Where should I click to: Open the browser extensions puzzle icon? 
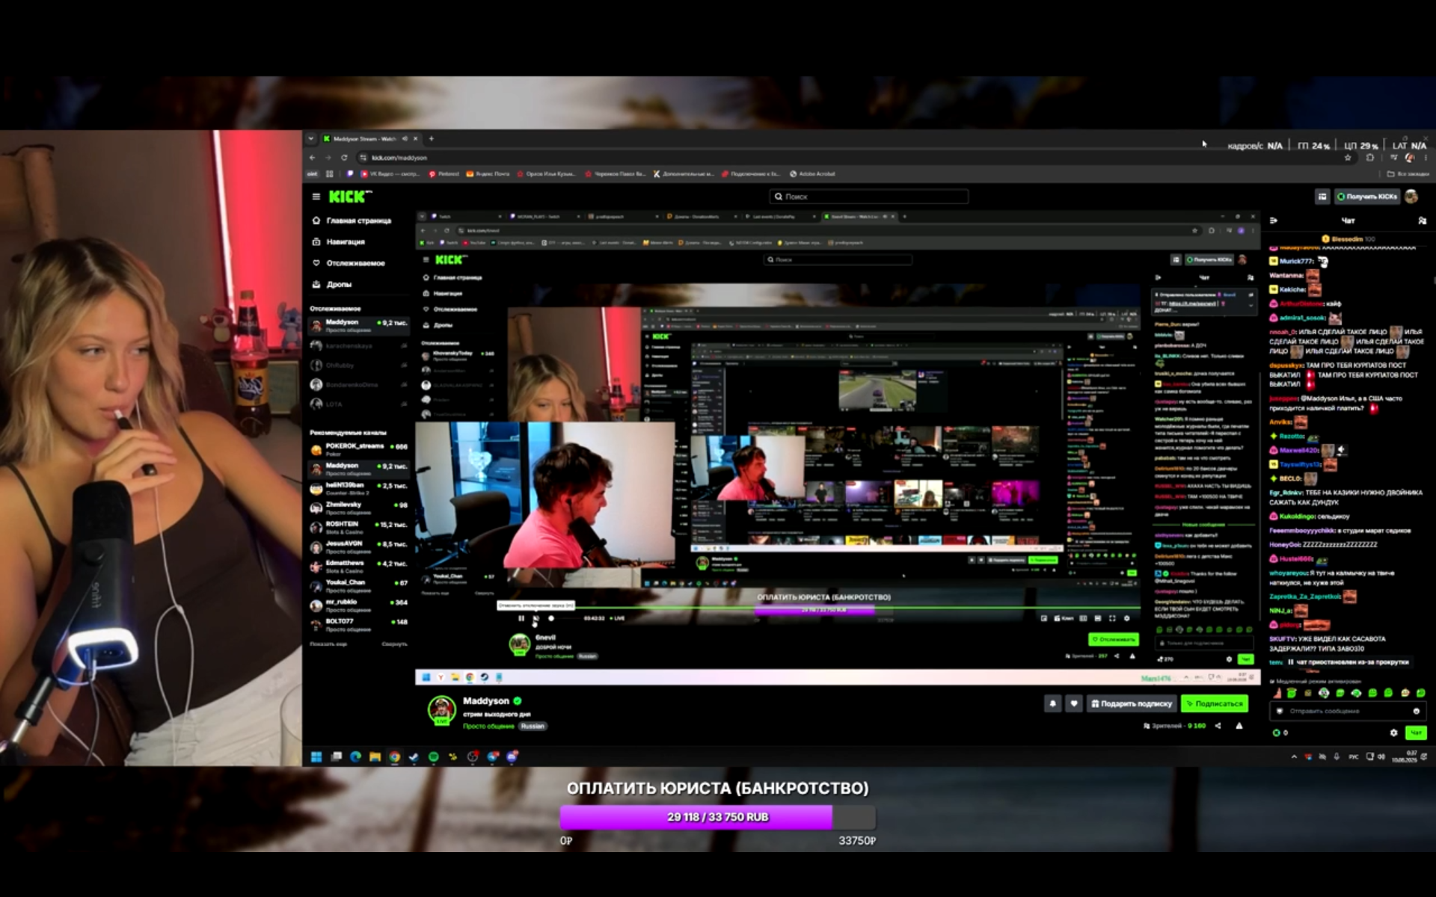coord(1370,158)
